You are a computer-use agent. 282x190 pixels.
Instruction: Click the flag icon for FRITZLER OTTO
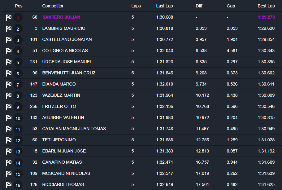point(9,107)
